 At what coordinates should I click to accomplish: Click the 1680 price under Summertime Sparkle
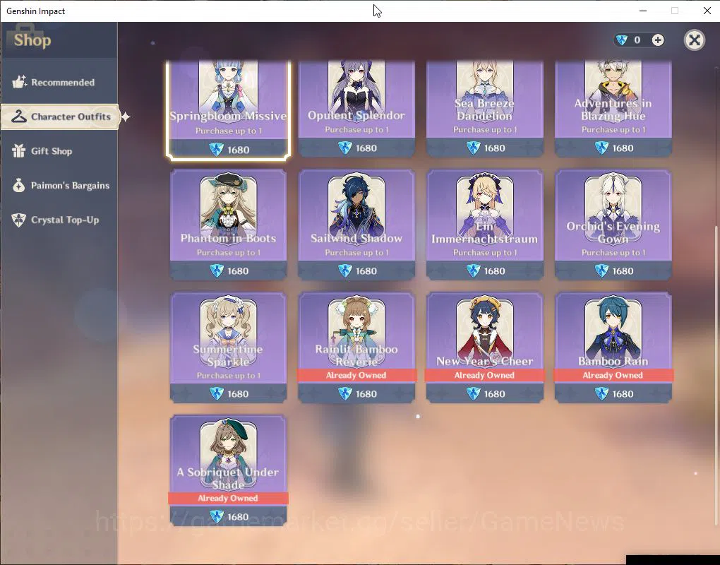(x=238, y=393)
